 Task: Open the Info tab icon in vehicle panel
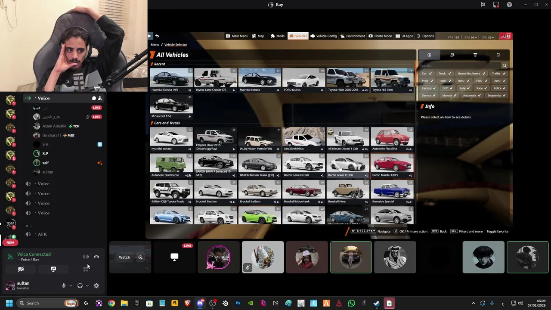click(429, 55)
